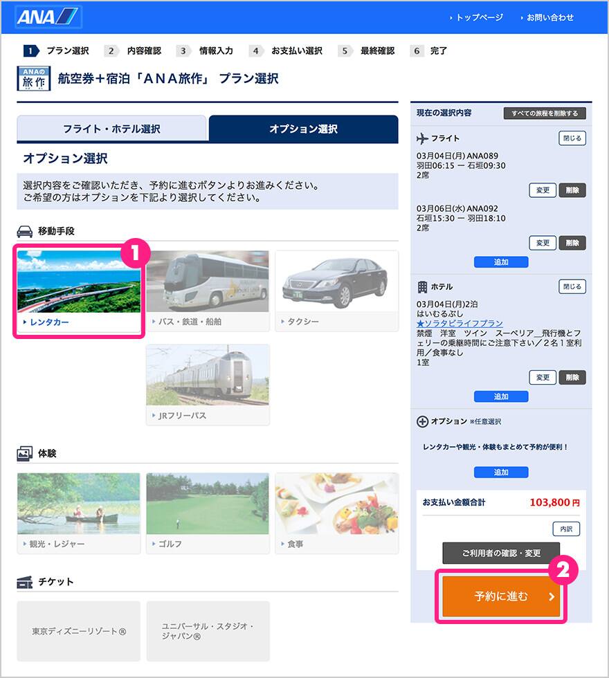Open the JRフリーパス option
This screenshot has height=678, width=609.
(x=207, y=384)
